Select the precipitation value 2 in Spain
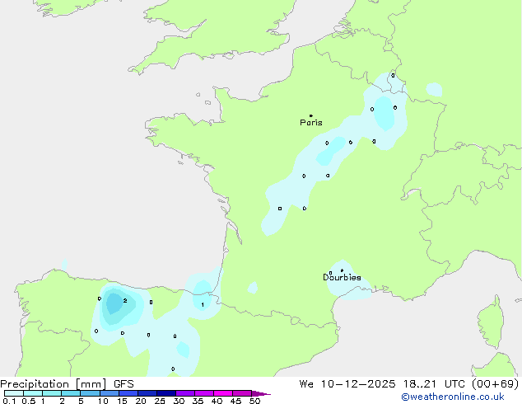Viewport: 522px width, 404px height. click(125, 300)
